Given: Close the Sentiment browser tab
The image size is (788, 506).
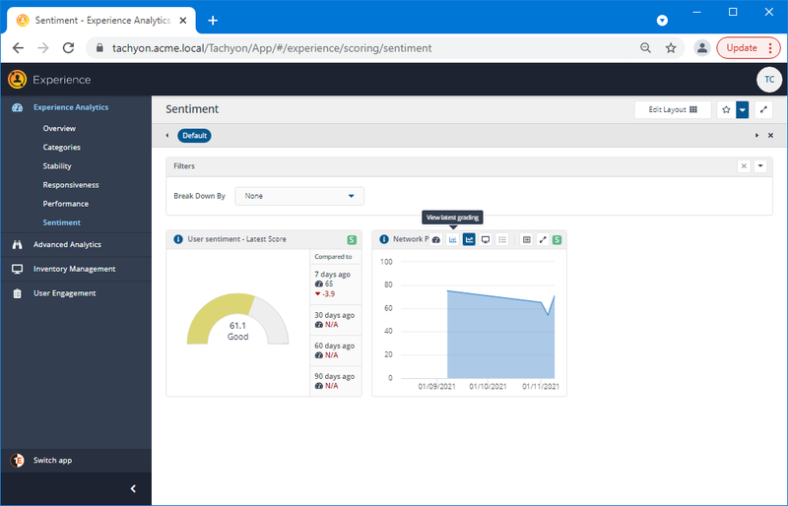Looking at the screenshot, I should (183, 21).
